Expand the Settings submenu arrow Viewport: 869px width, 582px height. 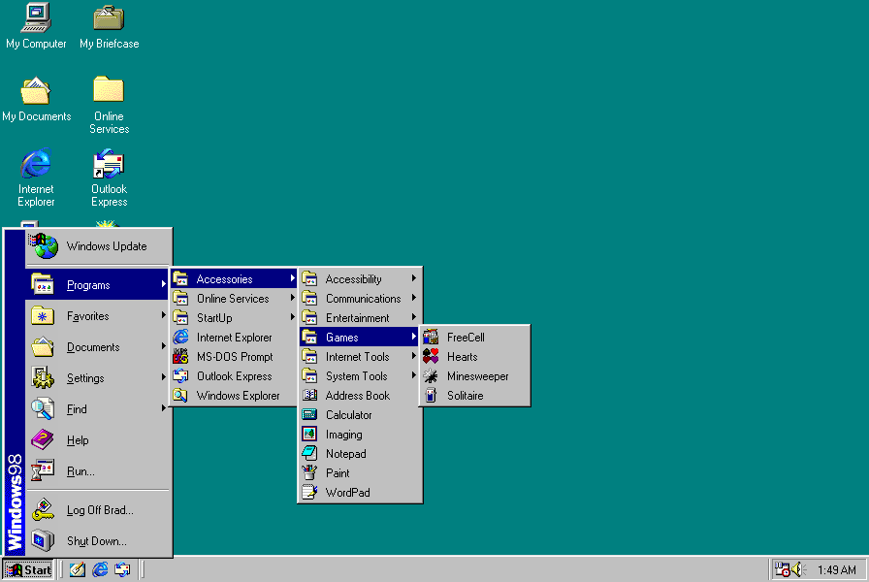164,377
